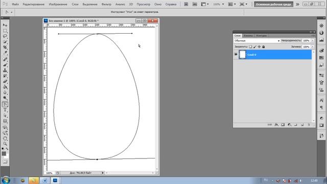327x184 pixels.
Task: Select the Blur tool
Action: click(x=5, y=93)
